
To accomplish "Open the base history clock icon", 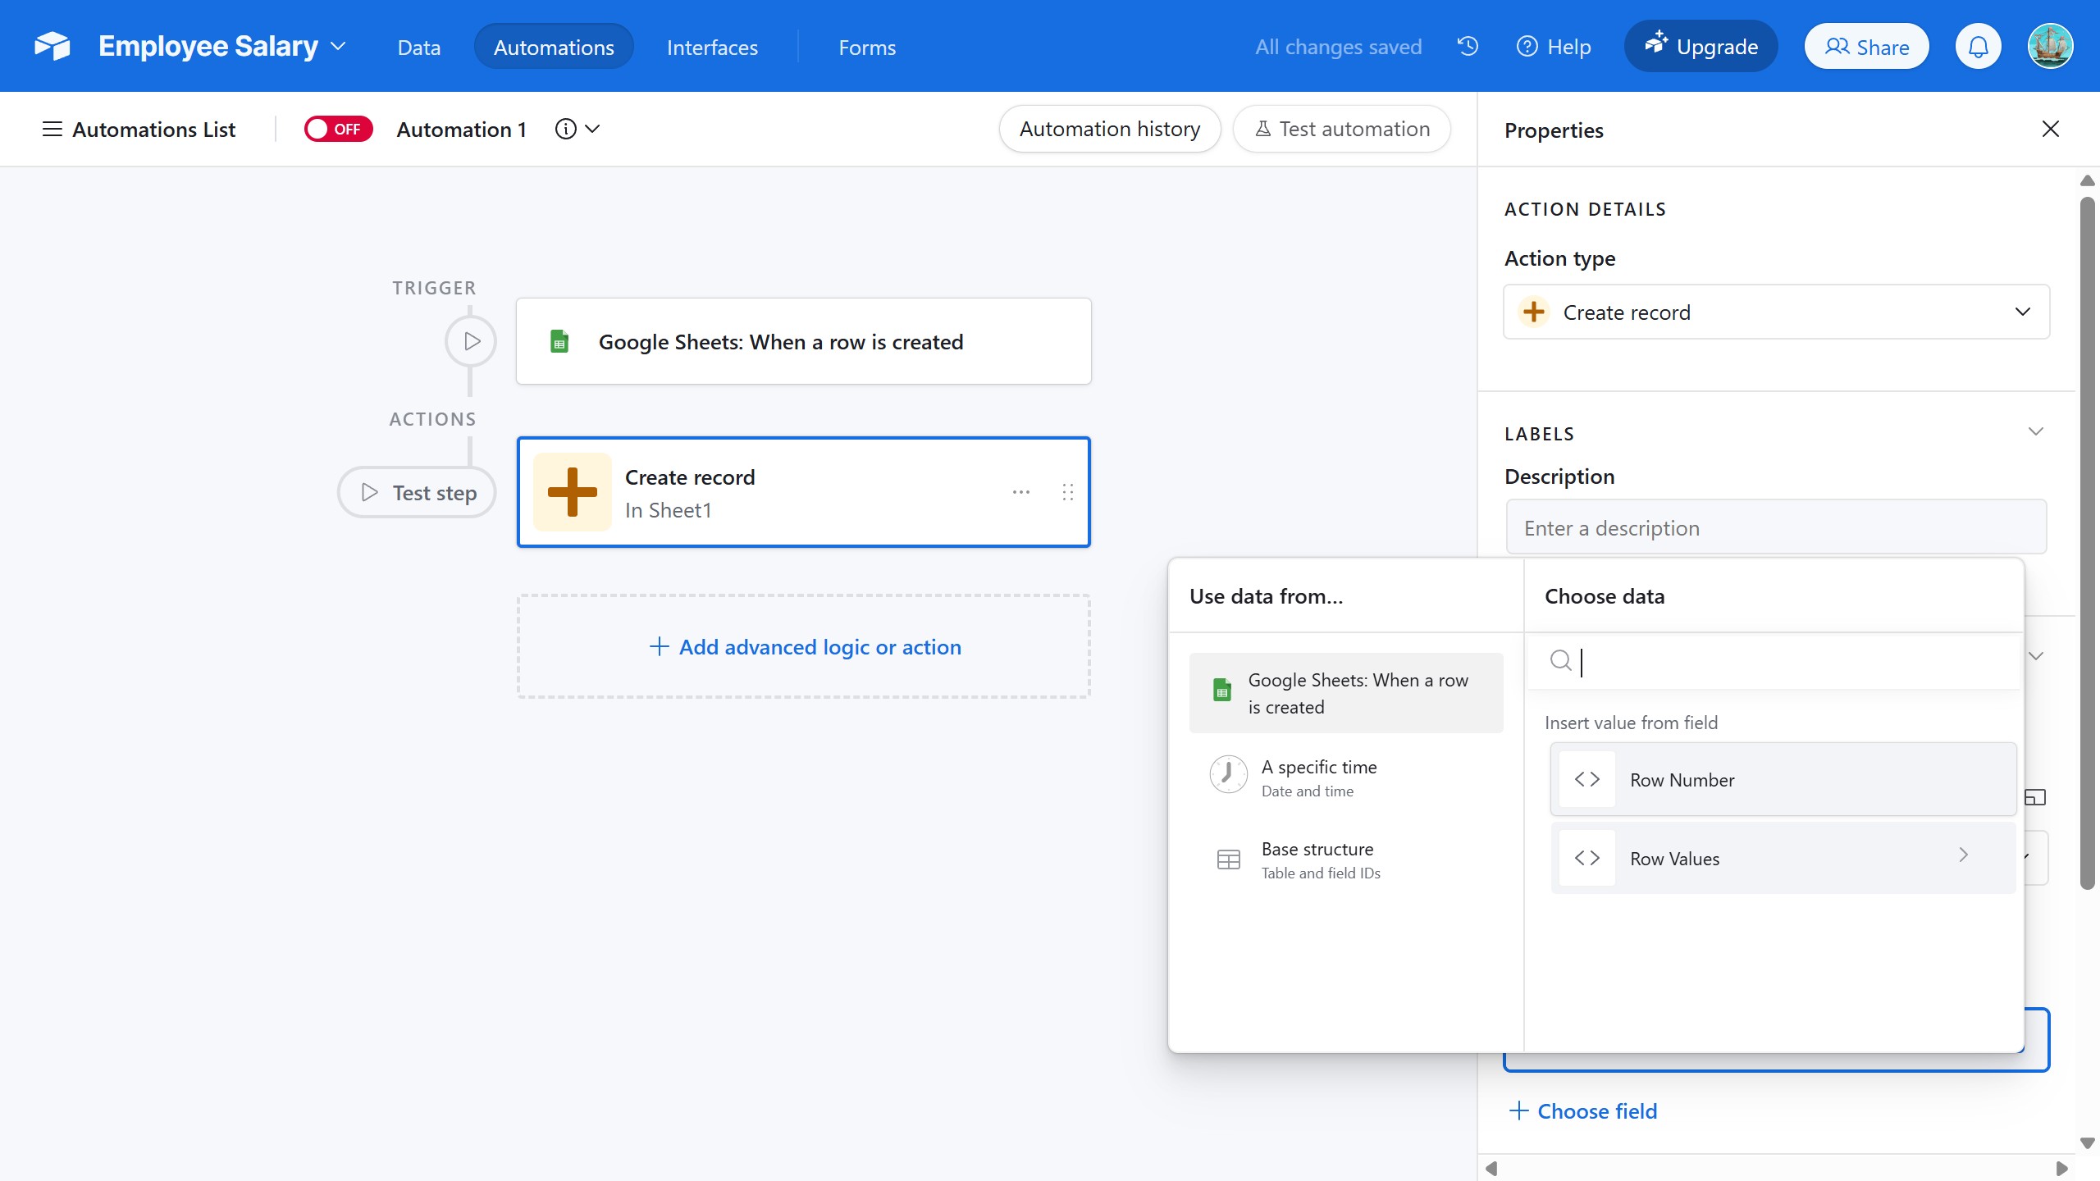I will (x=1468, y=46).
